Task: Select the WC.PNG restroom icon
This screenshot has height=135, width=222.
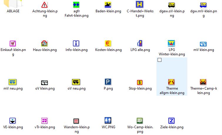Action: point(108,121)
